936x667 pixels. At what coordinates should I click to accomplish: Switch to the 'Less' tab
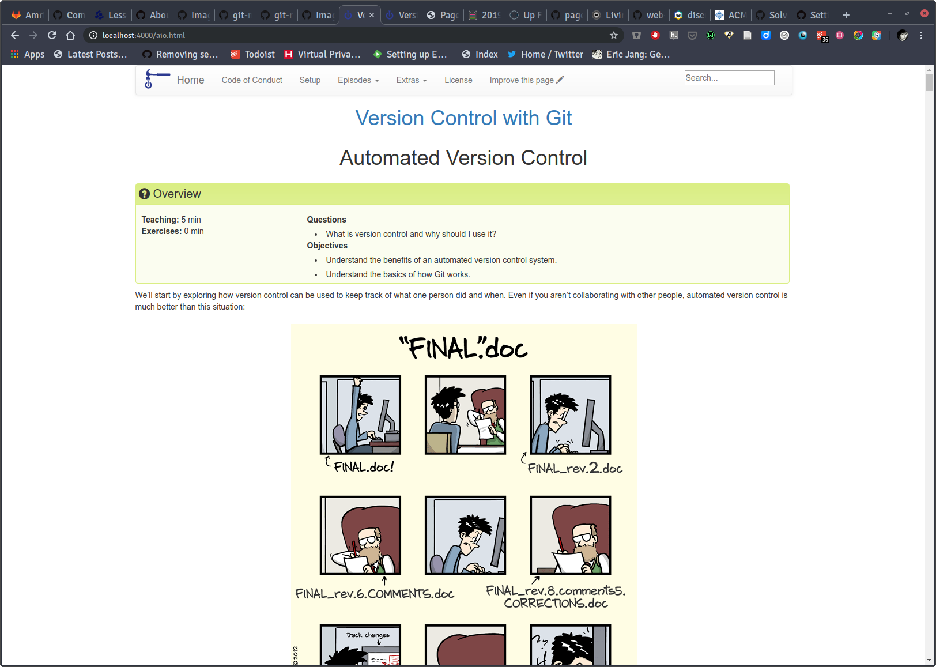coord(111,15)
